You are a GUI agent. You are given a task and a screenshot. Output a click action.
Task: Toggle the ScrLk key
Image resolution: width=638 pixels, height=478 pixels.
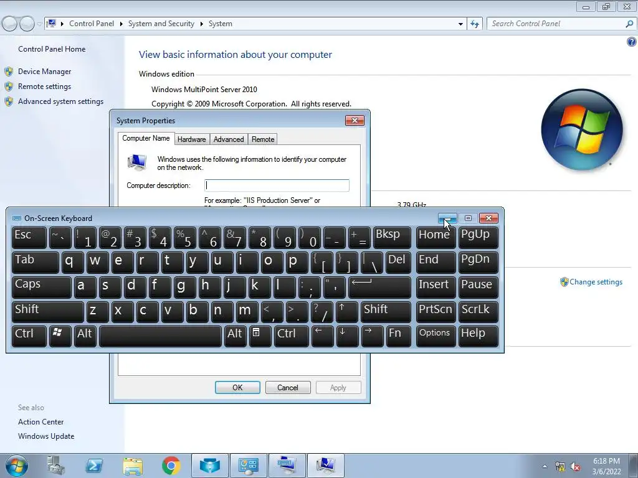click(x=478, y=312)
